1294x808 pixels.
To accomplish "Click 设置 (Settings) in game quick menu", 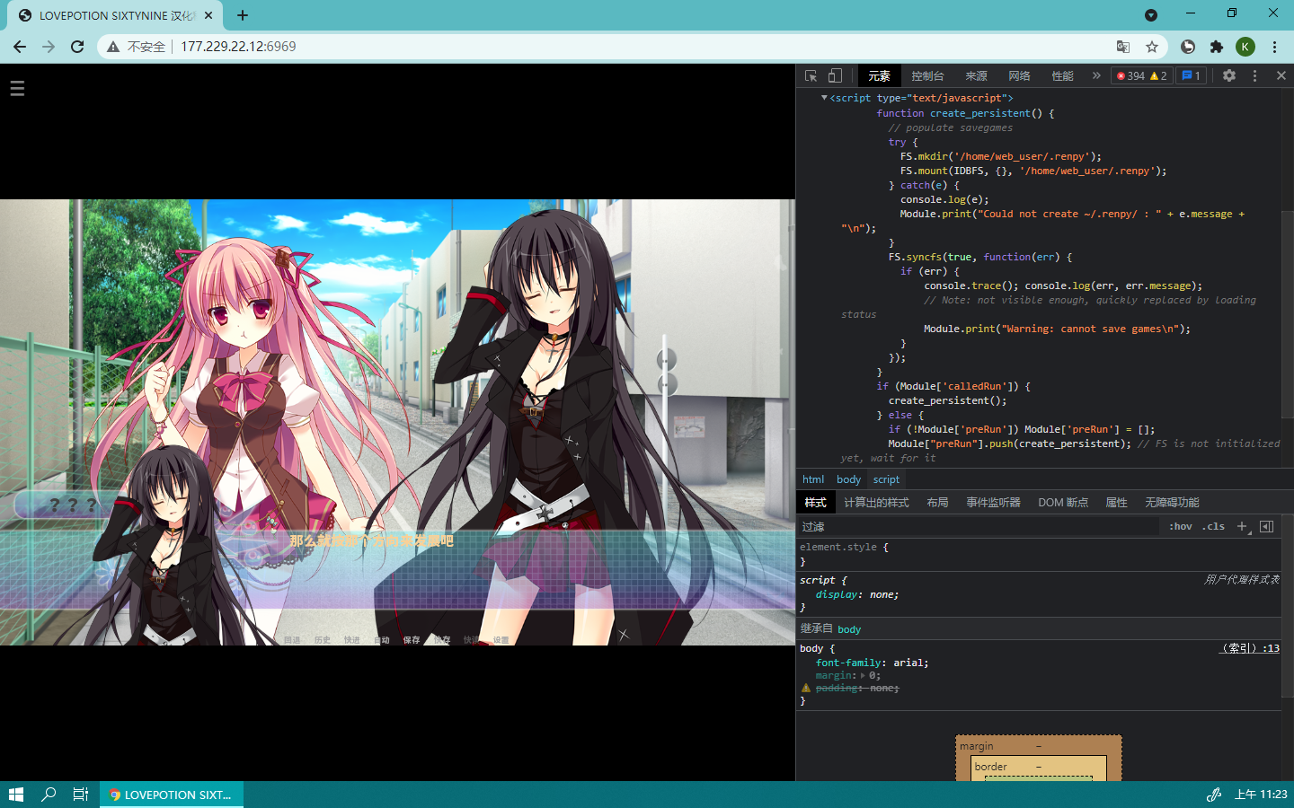I will pyautogui.click(x=501, y=640).
